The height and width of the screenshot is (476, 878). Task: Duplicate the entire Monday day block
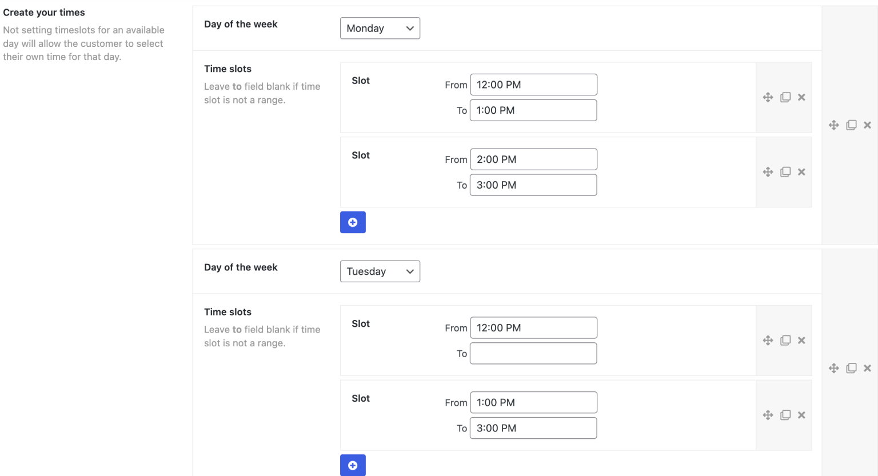tap(851, 125)
